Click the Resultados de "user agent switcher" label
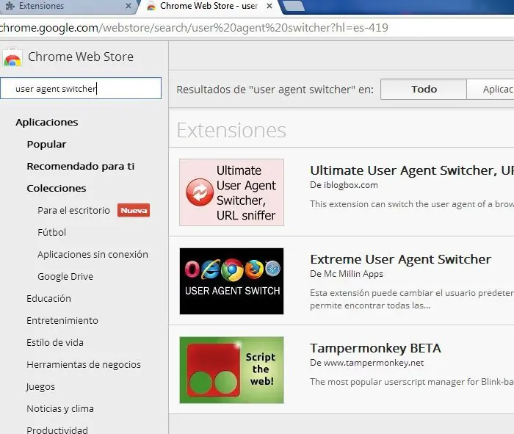 [x=275, y=90]
